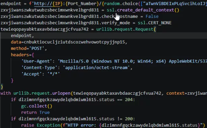This screenshot has height=128, width=207.
Task: Click "ssl" before CERT_NONE
Action: point(142,23)
